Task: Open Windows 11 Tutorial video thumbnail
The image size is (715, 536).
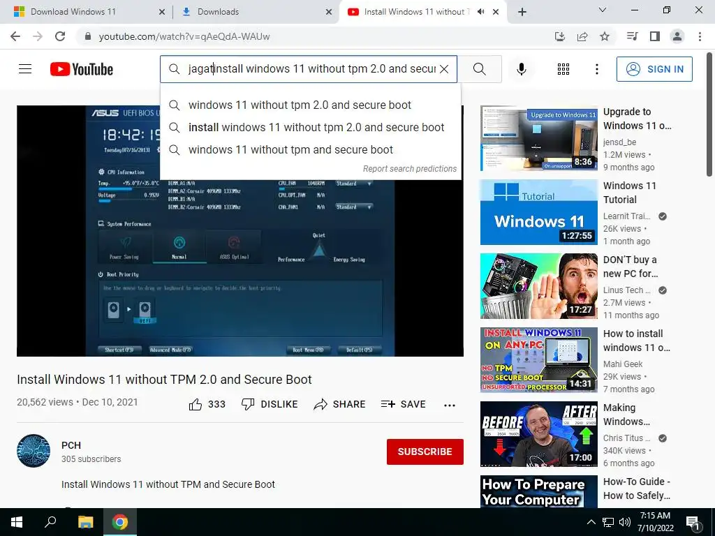Action: [538, 212]
